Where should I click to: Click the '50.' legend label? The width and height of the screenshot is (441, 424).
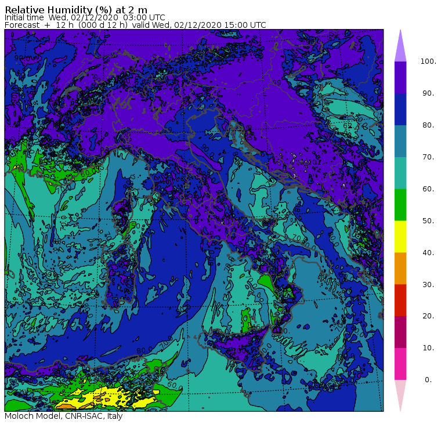pos(428,220)
